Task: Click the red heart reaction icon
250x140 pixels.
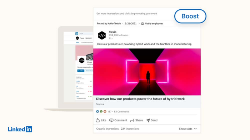Action: 105,112
